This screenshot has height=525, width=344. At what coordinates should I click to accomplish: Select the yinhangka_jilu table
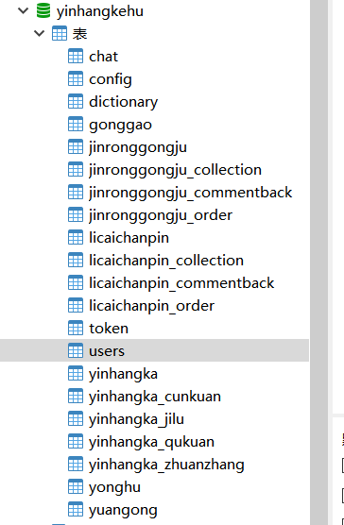click(x=136, y=419)
